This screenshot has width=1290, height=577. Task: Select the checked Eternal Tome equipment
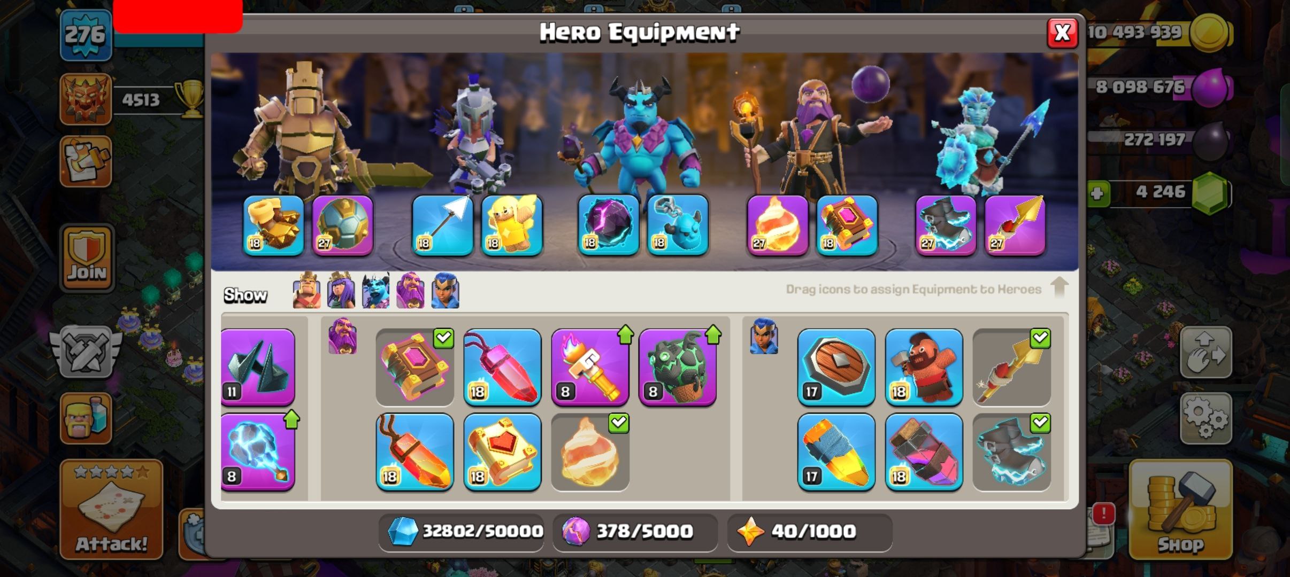point(414,368)
